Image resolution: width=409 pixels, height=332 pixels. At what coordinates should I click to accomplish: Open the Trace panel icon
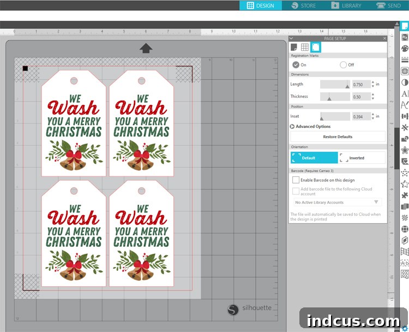click(x=405, y=71)
